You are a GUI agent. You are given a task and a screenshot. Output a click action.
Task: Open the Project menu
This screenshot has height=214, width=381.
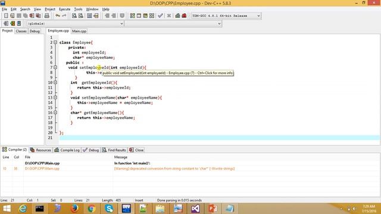[x=50, y=10]
